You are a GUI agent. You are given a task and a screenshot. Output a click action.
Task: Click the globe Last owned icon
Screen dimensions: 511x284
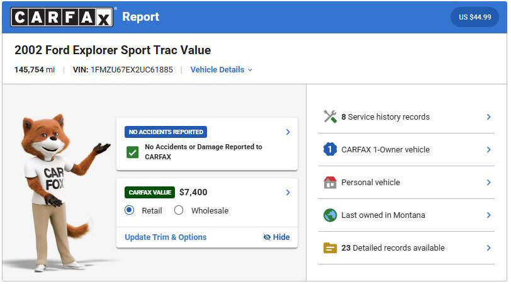pos(330,215)
